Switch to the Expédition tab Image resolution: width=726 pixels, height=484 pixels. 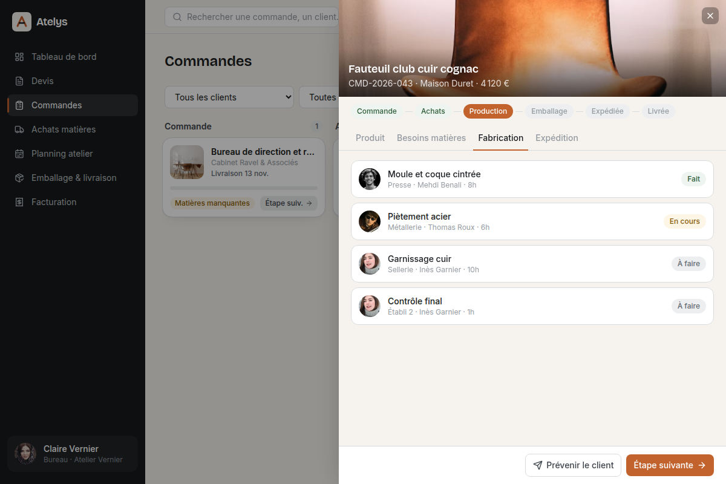(x=557, y=138)
